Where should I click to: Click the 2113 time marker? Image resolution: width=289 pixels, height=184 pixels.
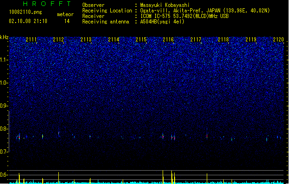click(x=86, y=40)
